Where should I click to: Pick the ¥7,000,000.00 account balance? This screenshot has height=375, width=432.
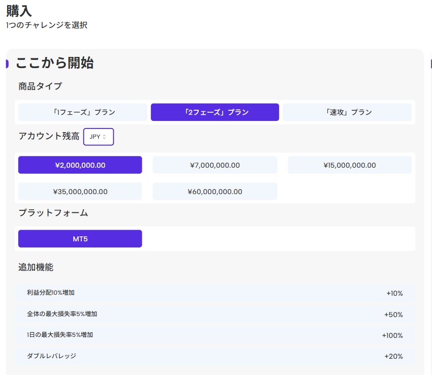(215, 165)
